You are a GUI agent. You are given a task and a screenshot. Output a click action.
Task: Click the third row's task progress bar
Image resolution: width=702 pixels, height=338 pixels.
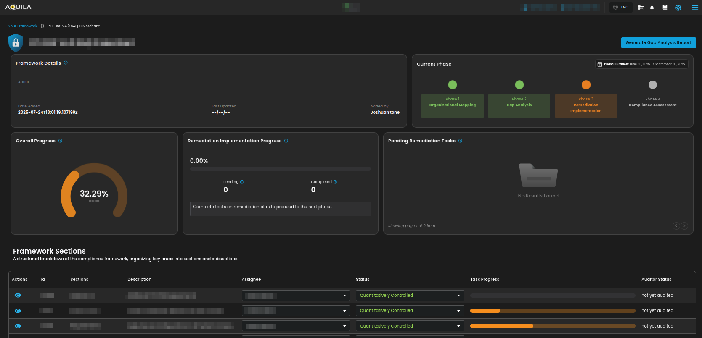pyautogui.click(x=552, y=326)
